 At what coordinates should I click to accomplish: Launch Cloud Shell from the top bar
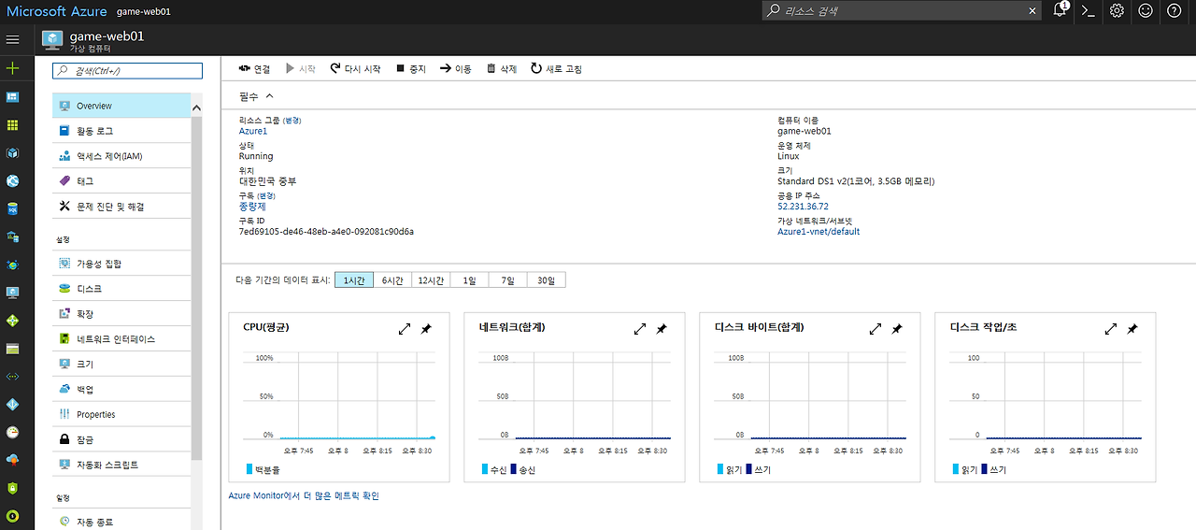coord(1088,10)
